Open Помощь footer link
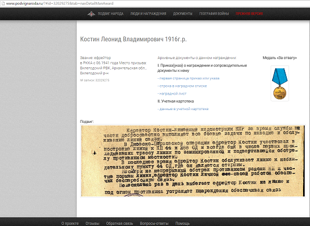 point(182,223)
